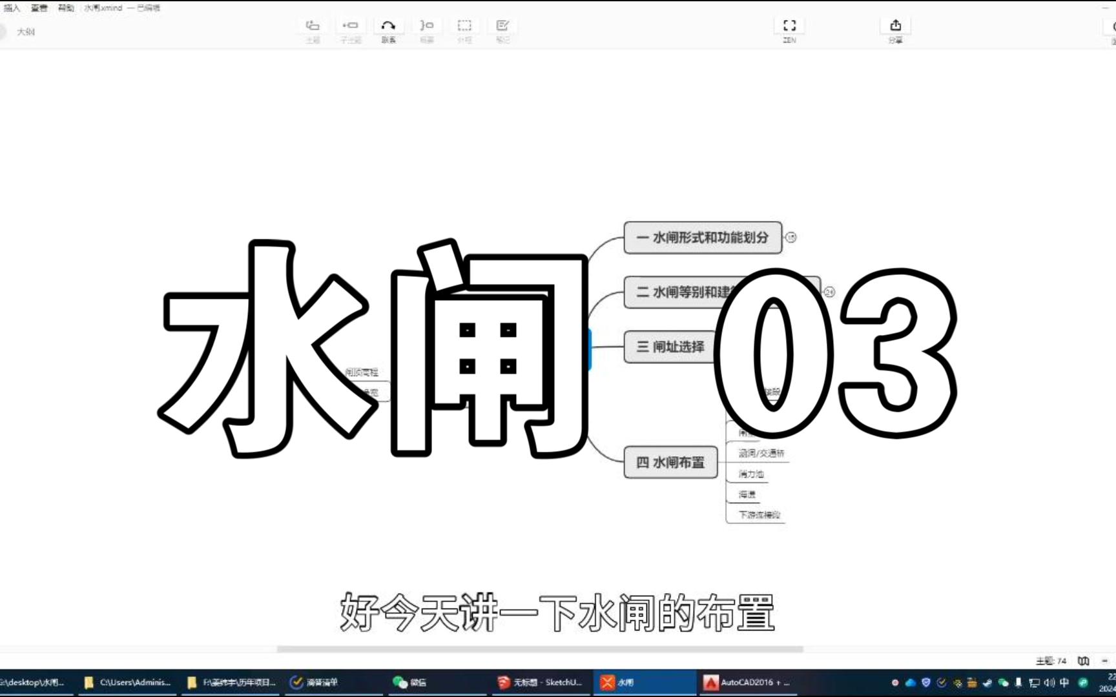The width and height of the screenshot is (1116, 697).
Task: Select the 海漫 subtopic
Action: 747,494
